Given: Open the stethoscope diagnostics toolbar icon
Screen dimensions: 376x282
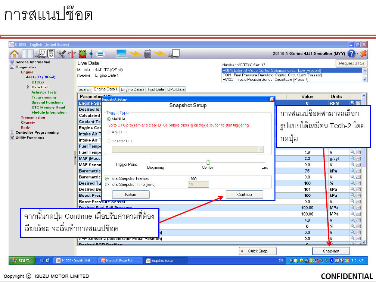Looking at the screenshot, I should 41,54.
